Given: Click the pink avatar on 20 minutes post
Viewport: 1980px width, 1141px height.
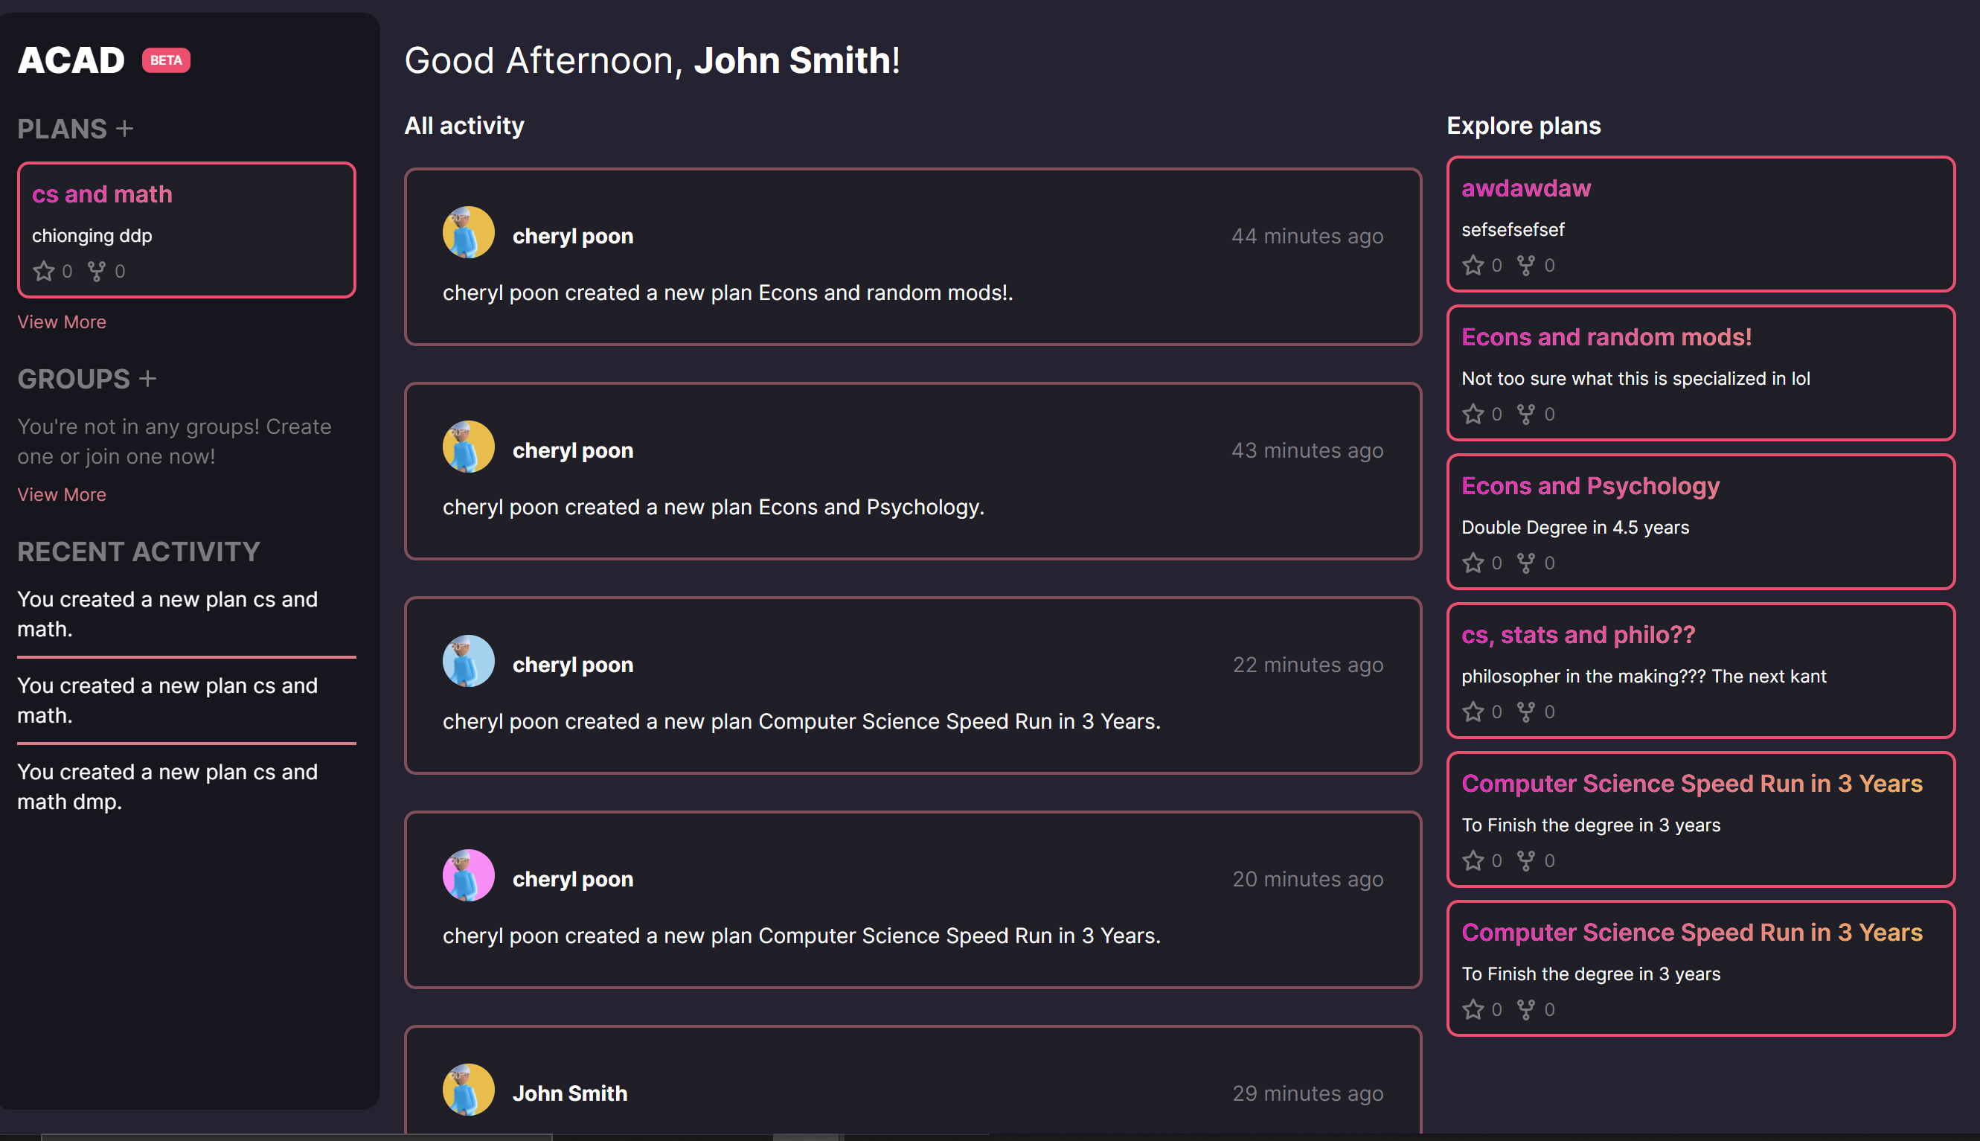Looking at the screenshot, I should [x=468, y=875].
